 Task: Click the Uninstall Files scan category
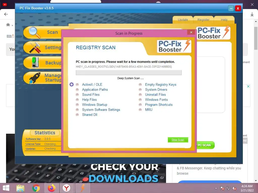point(155,94)
